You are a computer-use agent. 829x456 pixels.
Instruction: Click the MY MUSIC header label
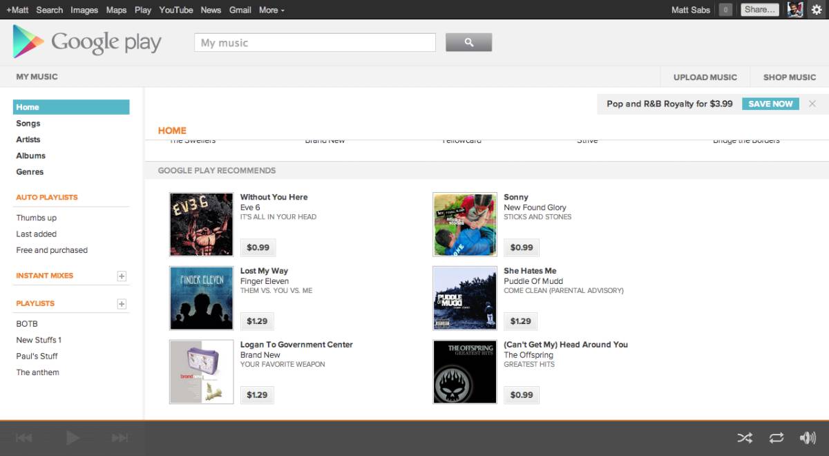click(x=37, y=77)
